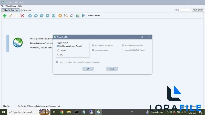Click the 09:41:31 AM clock display
Viewport: 205px width, 115px height.
coord(198,10)
